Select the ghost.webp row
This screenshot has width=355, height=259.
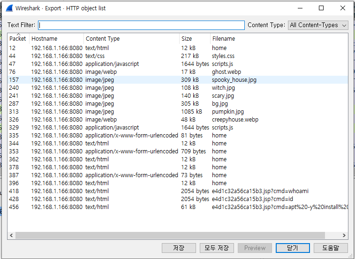point(178,72)
